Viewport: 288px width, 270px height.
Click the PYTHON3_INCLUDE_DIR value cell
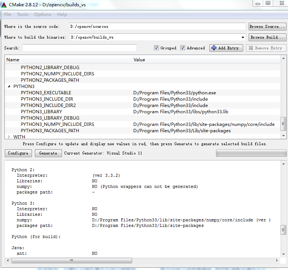170,99
